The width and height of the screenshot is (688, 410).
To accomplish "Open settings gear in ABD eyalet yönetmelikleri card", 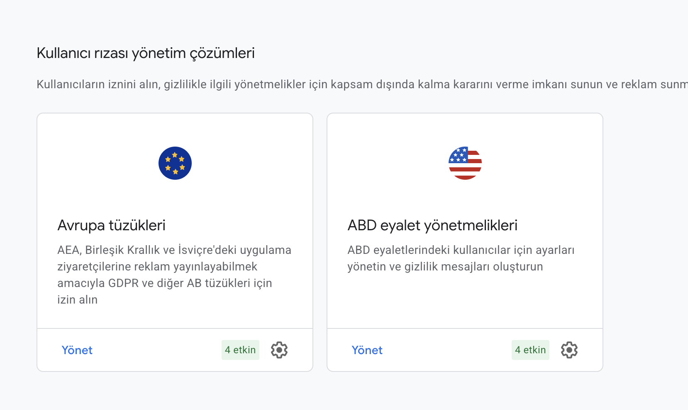I will [x=569, y=350].
